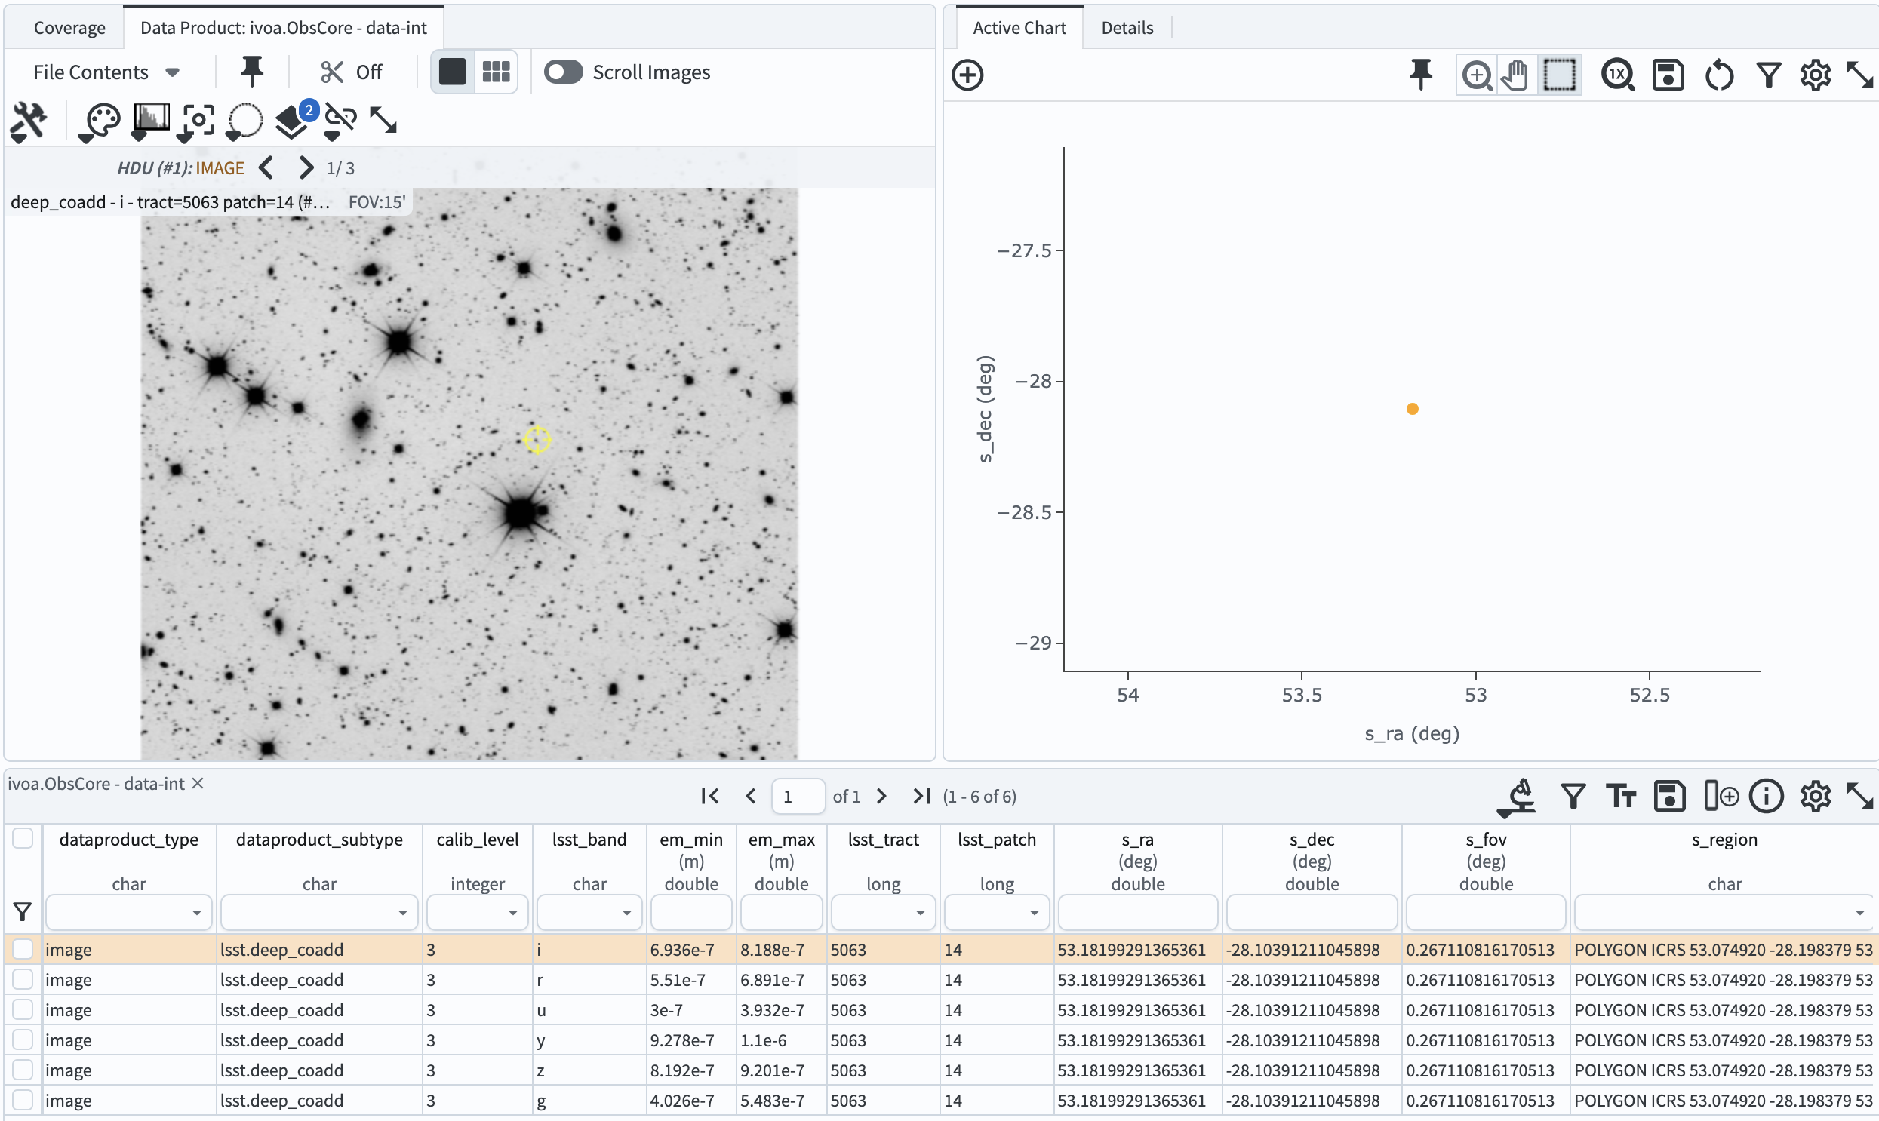Go to next HDU image arrow
This screenshot has width=1879, height=1121.
point(305,167)
